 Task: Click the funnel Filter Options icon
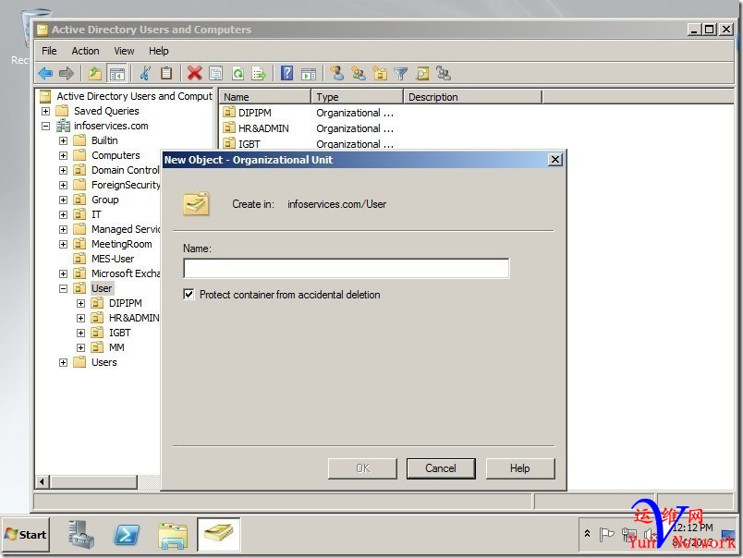[x=401, y=73]
